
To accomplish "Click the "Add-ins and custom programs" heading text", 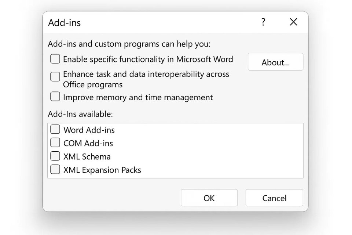I will (x=129, y=44).
